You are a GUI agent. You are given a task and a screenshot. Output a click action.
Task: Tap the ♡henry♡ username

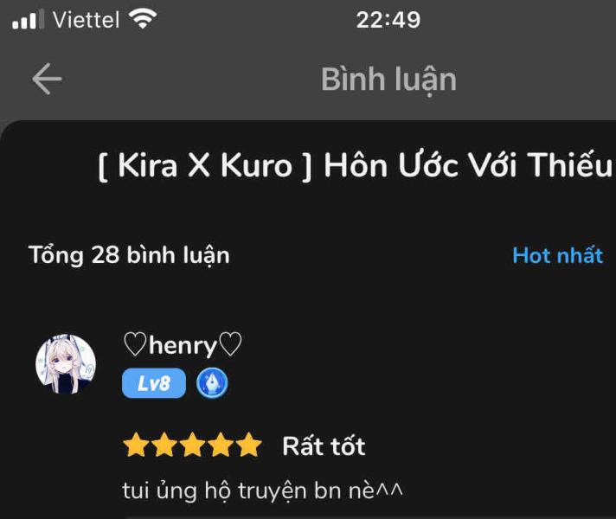(183, 344)
